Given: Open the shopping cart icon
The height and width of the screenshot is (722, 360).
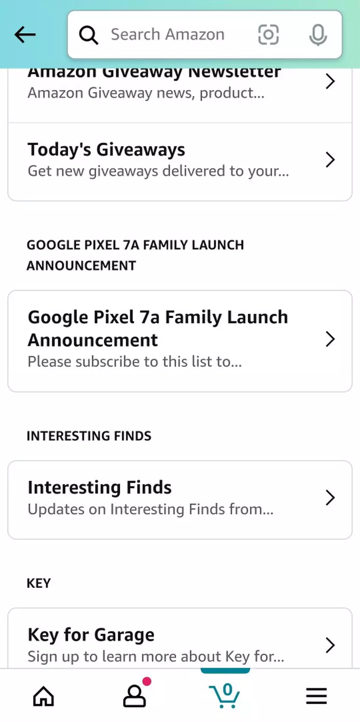Looking at the screenshot, I should (225, 695).
